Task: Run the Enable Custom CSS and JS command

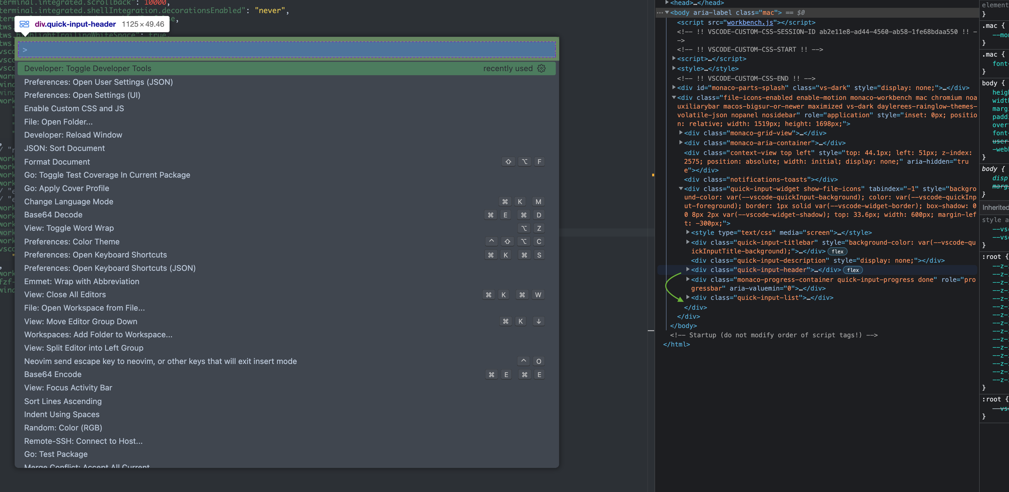Action: (74, 108)
